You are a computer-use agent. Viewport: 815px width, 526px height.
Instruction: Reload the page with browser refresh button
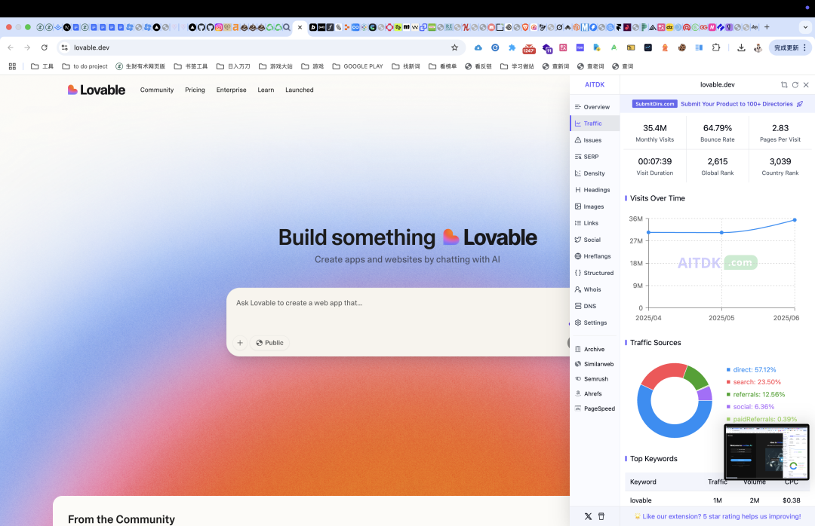pyautogui.click(x=45, y=47)
